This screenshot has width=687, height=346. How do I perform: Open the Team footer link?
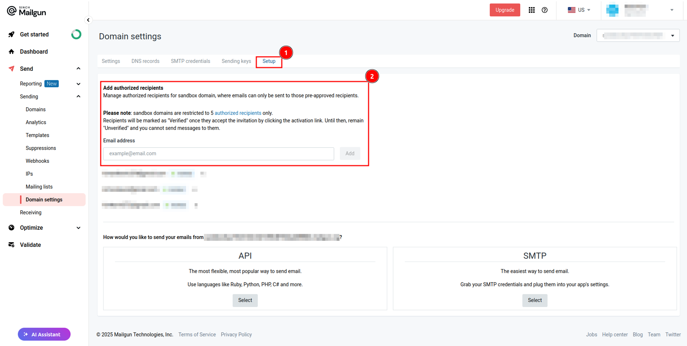click(654, 335)
